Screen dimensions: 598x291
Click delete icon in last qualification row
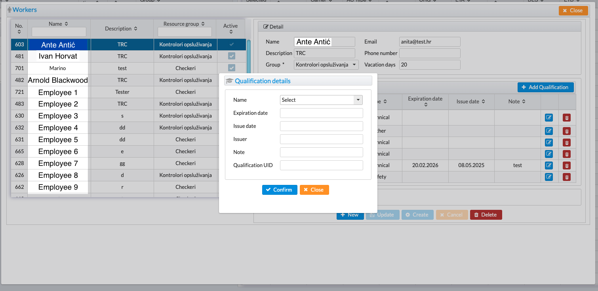click(x=567, y=177)
